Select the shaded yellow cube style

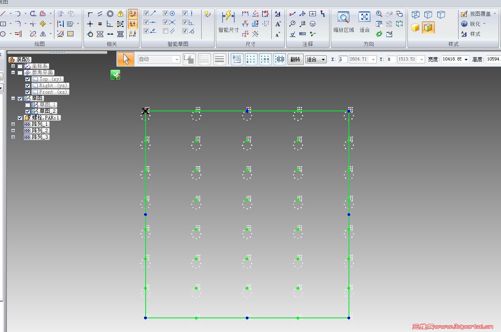(415, 27)
